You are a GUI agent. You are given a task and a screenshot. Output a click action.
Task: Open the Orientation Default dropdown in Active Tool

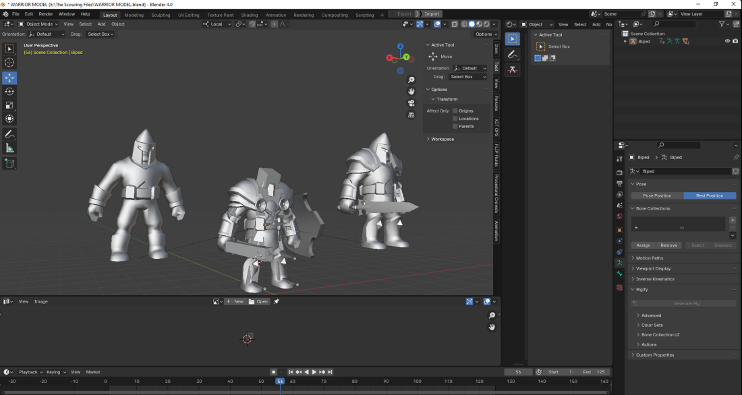pyautogui.click(x=469, y=68)
